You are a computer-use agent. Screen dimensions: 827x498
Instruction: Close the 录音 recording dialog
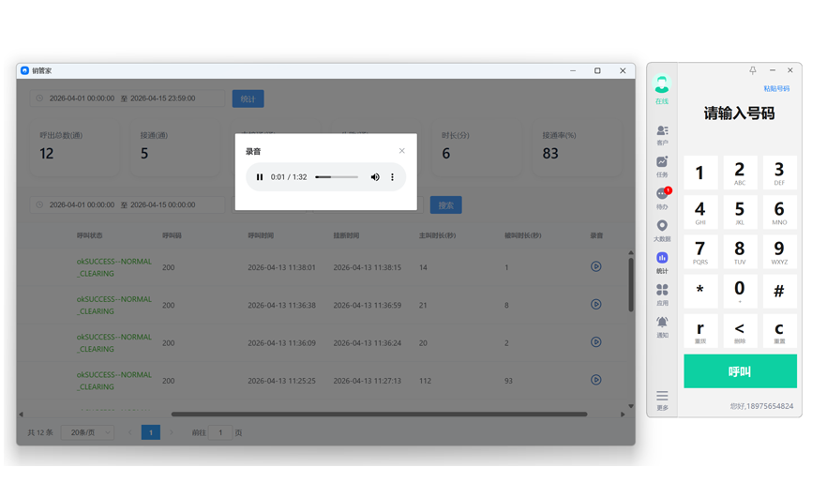point(402,151)
